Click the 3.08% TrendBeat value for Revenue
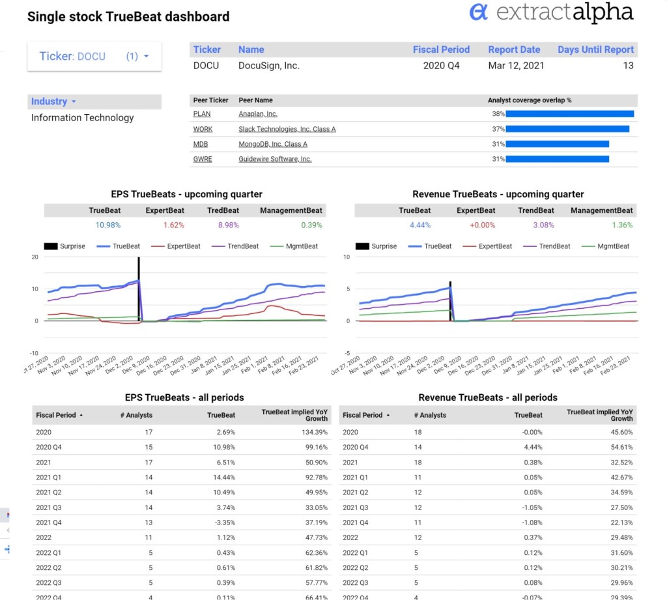The image size is (667, 600). [x=544, y=225]
